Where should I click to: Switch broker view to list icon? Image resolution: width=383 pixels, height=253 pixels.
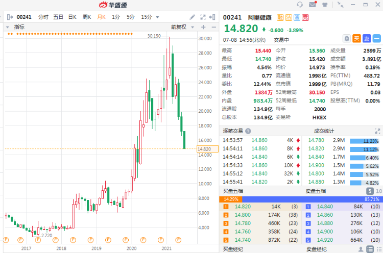(370, 249)
